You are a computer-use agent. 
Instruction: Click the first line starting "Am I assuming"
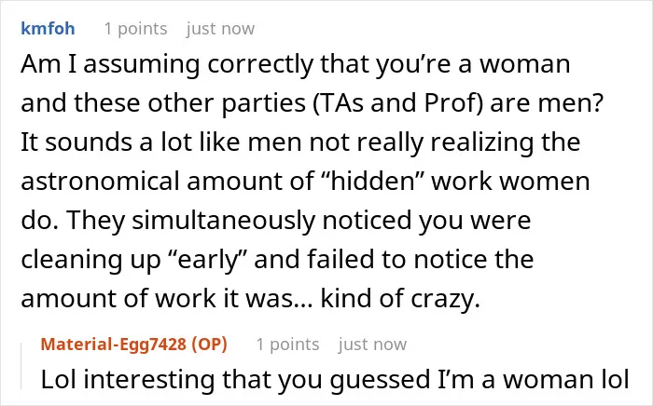point(296,64)
